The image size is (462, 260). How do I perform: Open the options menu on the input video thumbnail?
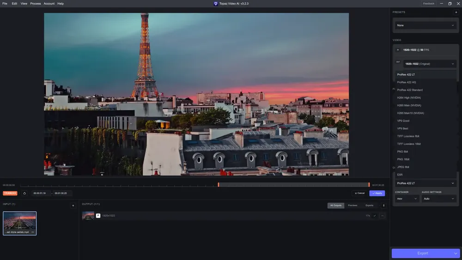(x=33, y=232)
